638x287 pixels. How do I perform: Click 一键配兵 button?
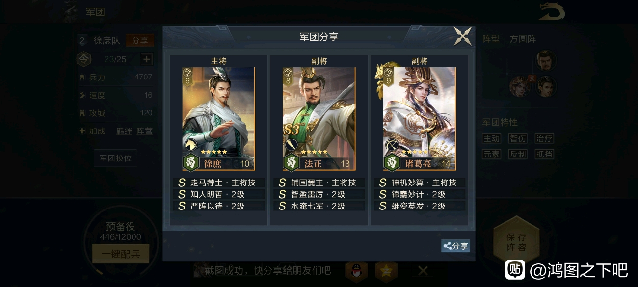coord(121,254)
